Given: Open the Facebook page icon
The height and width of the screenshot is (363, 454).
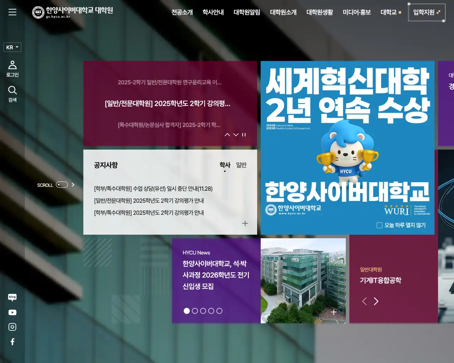Looking at the screenshot, I should pos(12,341).
